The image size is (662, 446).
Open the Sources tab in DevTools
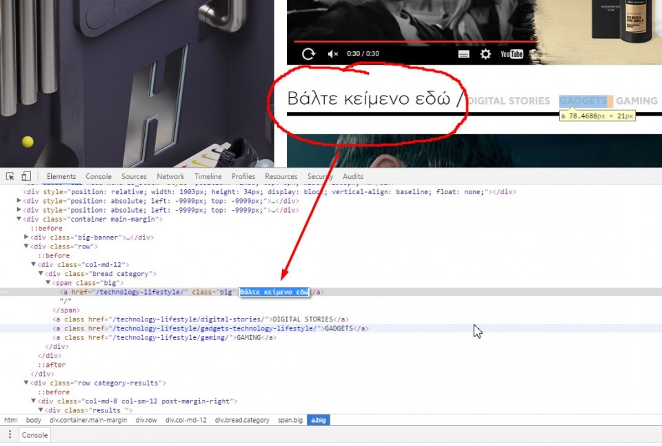pos(134,176)
